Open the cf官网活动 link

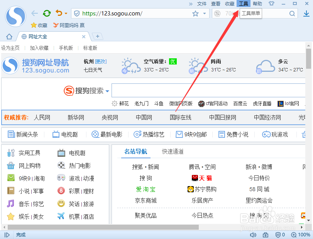click(213, 103)
